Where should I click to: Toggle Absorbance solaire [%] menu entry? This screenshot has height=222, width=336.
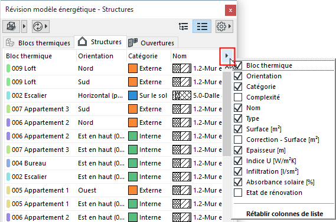tap(283, 182)
